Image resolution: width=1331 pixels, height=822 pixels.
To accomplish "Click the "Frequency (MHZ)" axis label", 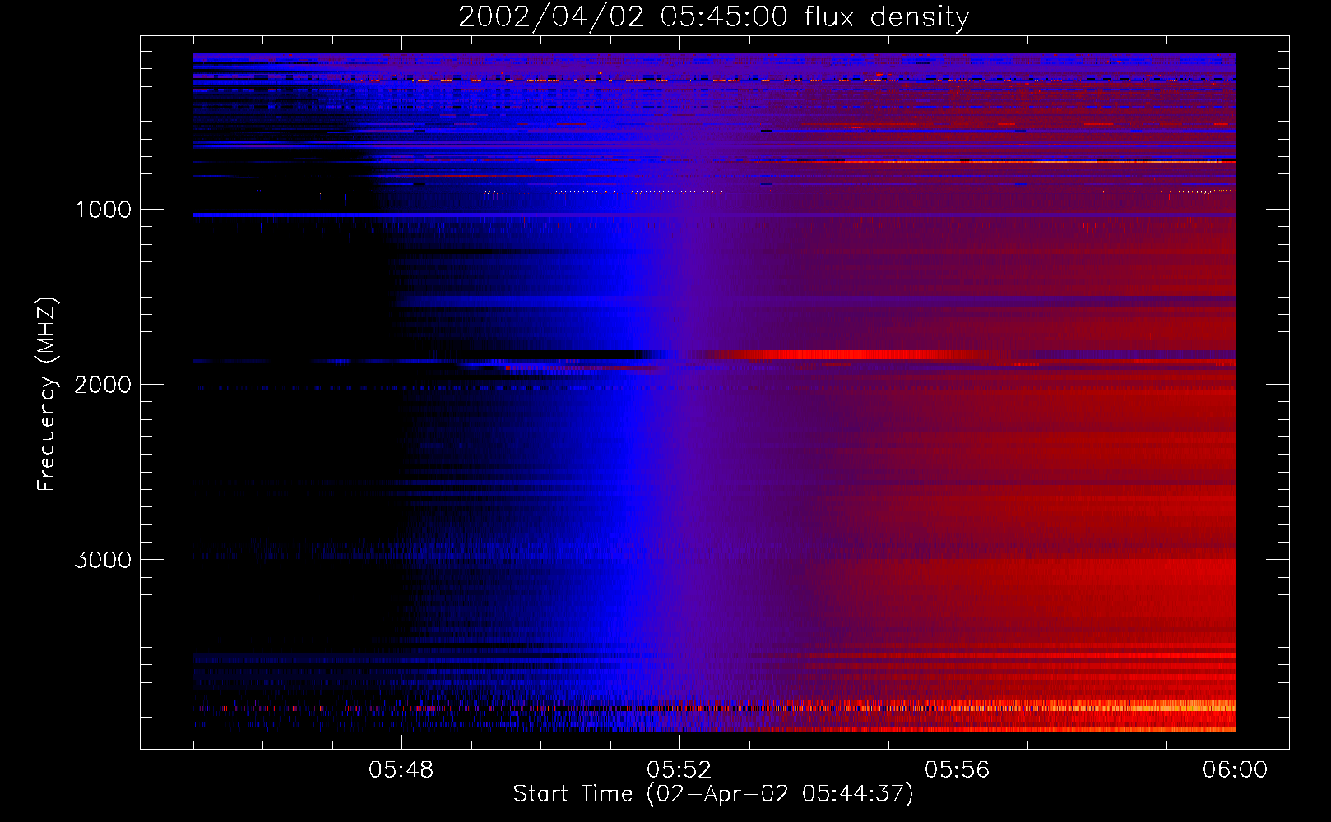I will click(48, 395).
